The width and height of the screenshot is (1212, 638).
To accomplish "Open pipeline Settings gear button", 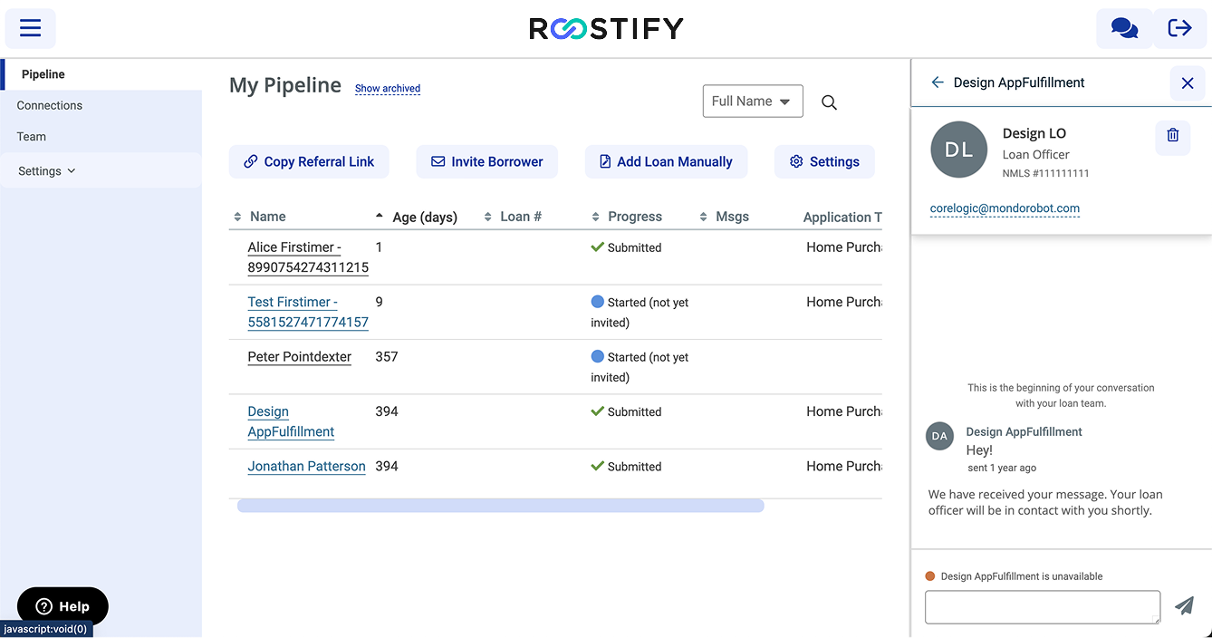I will point(824,161).
